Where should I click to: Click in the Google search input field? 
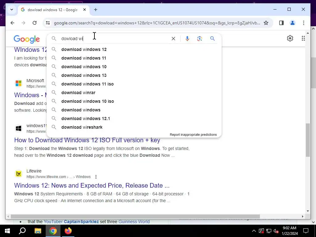coord(115,39)
